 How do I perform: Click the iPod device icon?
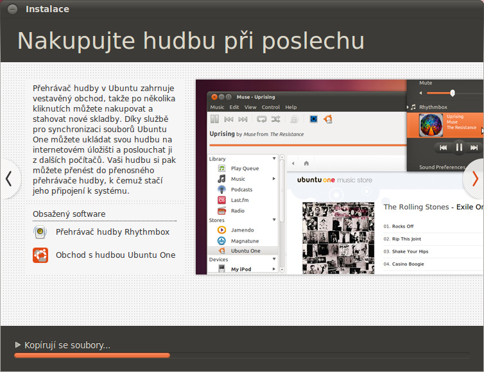tap(221, 269)
